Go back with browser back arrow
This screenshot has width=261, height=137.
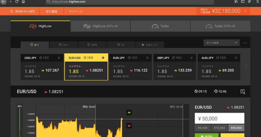[x=3, y=2]
